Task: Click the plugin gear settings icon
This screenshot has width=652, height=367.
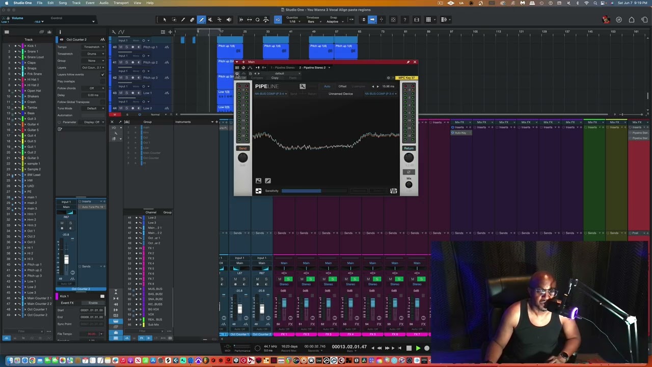Action: (389, 78)
